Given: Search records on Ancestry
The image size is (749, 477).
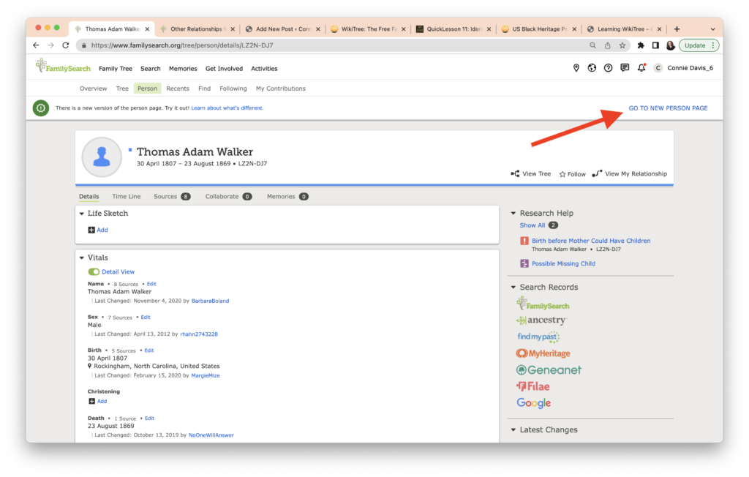Looking at the screenshot, I should pos(542,320).
